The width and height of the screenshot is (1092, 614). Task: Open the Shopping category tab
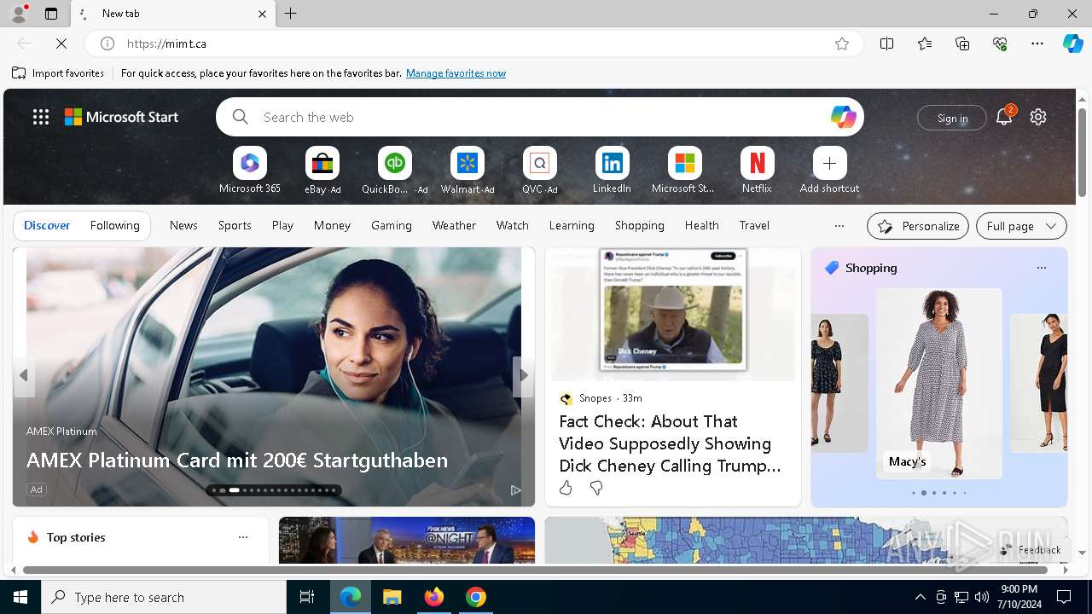pos(639,225)
